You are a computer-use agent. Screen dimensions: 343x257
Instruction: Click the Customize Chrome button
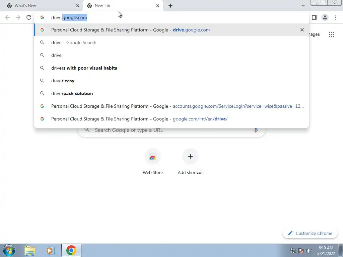point(310,233)
